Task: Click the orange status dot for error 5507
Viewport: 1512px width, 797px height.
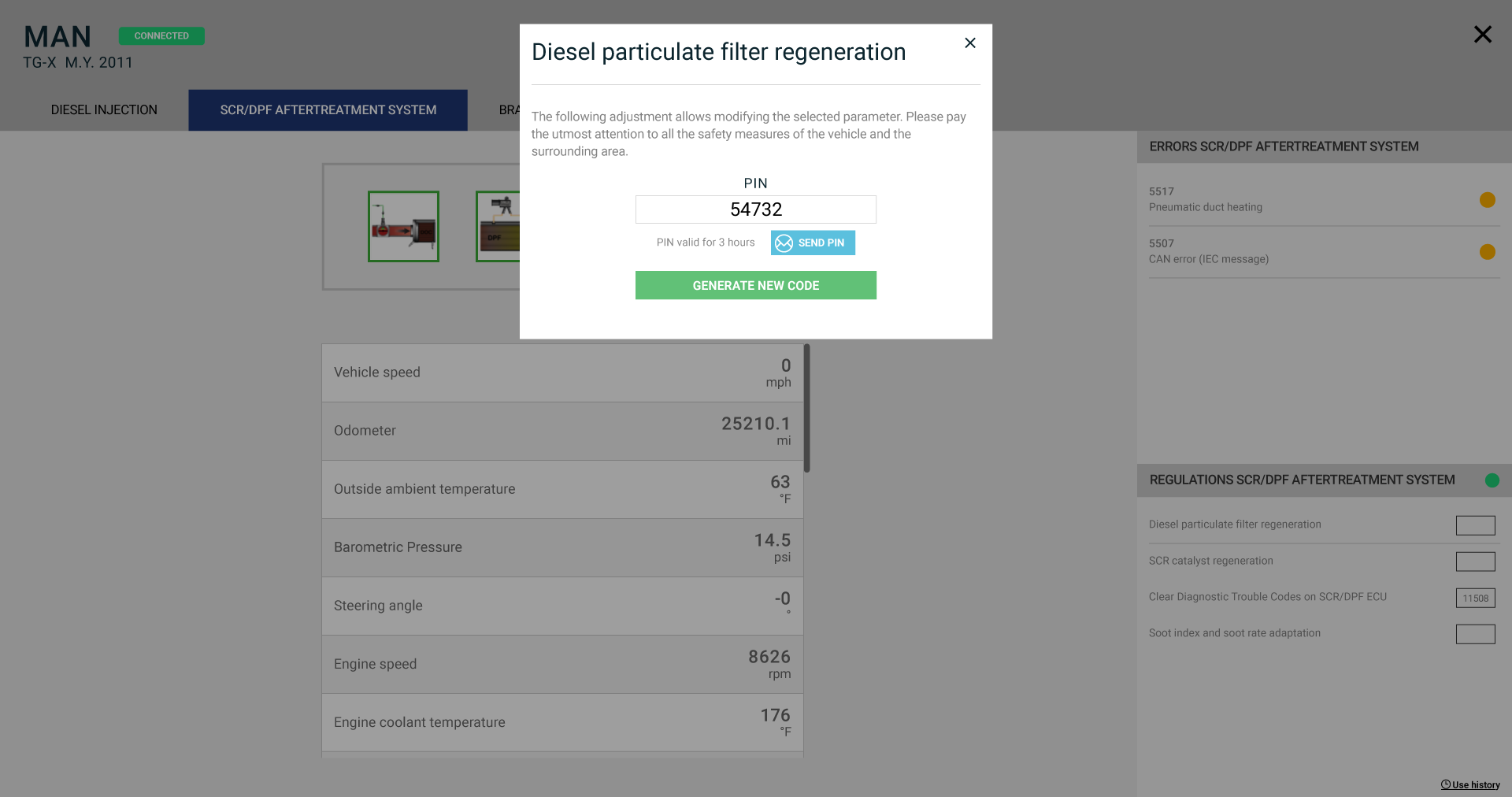Action: coord(1488,252)
